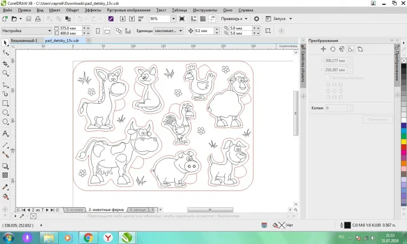Open the zoom level 50% dropdown
The image size is (407, 244).
point(174,18)
